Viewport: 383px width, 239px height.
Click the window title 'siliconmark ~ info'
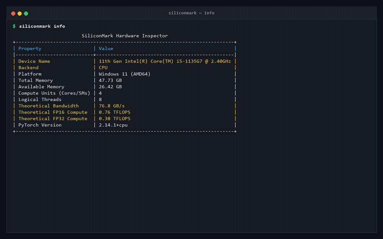tap(191, 13)
